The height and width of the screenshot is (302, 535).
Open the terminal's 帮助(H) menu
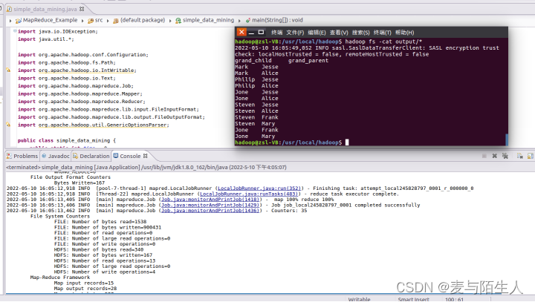click(405, 33)
